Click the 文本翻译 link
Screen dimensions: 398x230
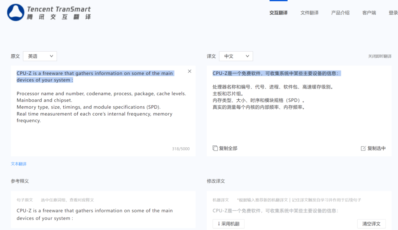(19, 164)
